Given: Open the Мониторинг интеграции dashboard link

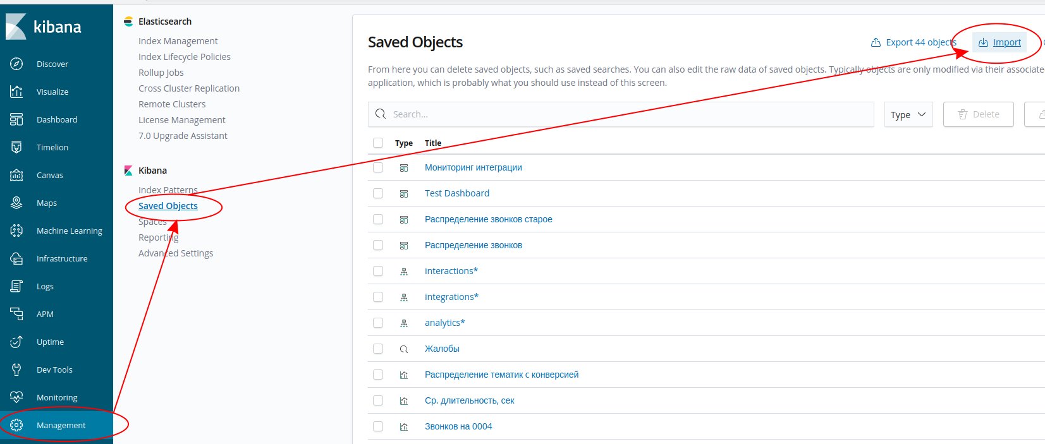Looking at the screenshot, I should [x=473, y=167].
